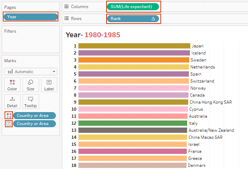
Task: Select the Country or Area label pill
Action: tap(34, 124)
